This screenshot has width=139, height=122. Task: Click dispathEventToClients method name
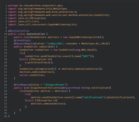pyautogui.click(x=45, y=88)
